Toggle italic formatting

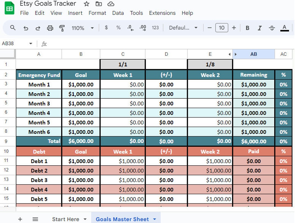coord(259,28)
